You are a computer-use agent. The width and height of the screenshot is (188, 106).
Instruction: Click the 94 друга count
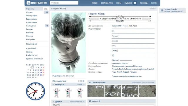56,105
